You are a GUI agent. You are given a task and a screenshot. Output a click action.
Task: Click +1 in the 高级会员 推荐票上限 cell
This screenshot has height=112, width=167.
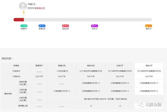91,106
